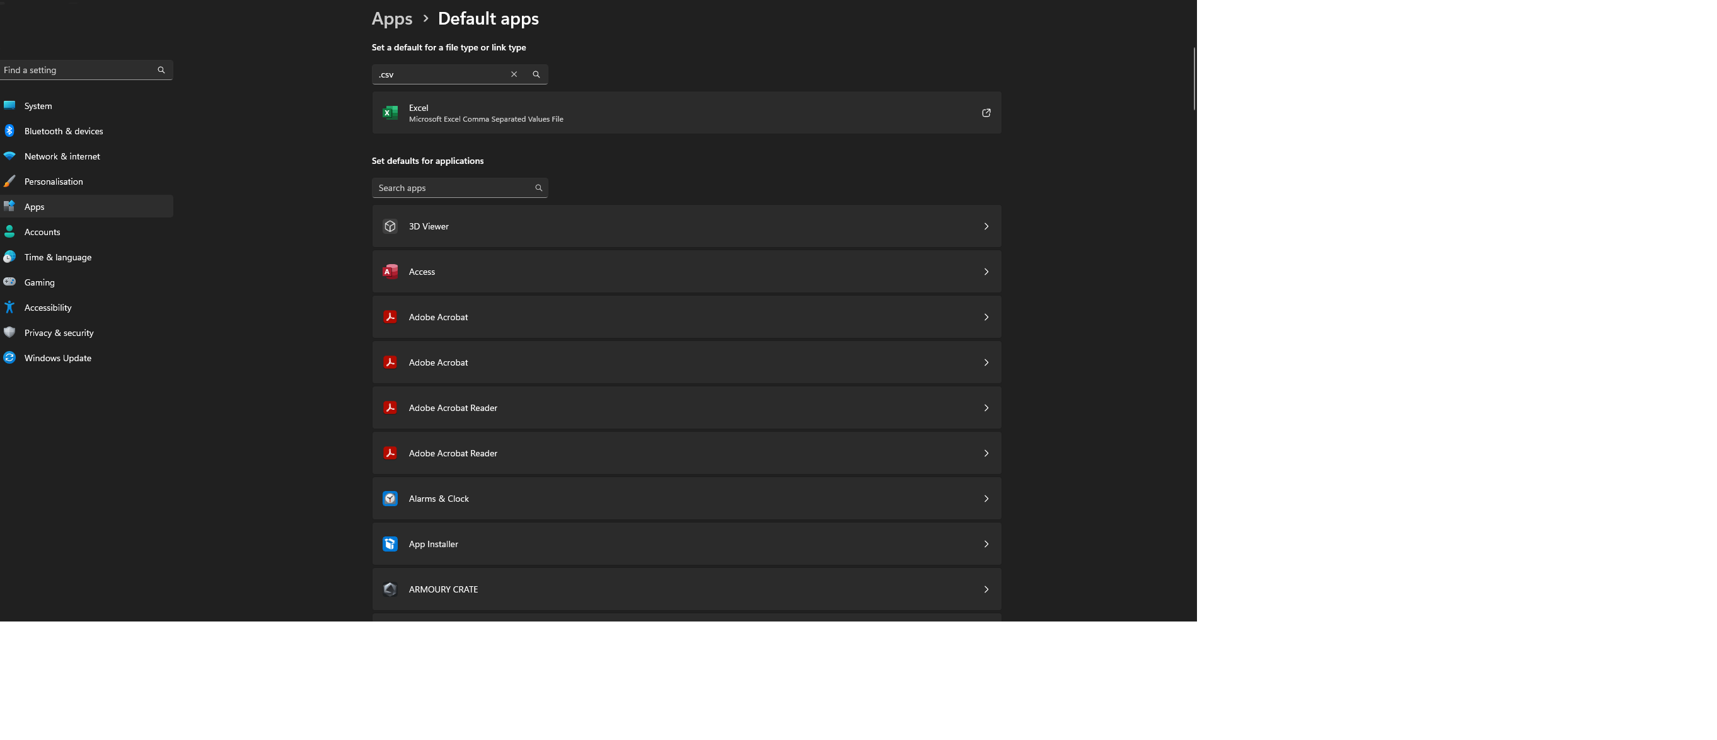
Task: Click the Excel app icon
Action: pyautogui.click(x=390, y=113)
